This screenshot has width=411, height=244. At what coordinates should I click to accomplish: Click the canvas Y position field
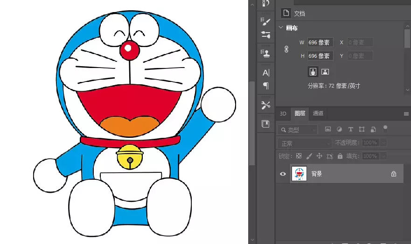[360, 56]
